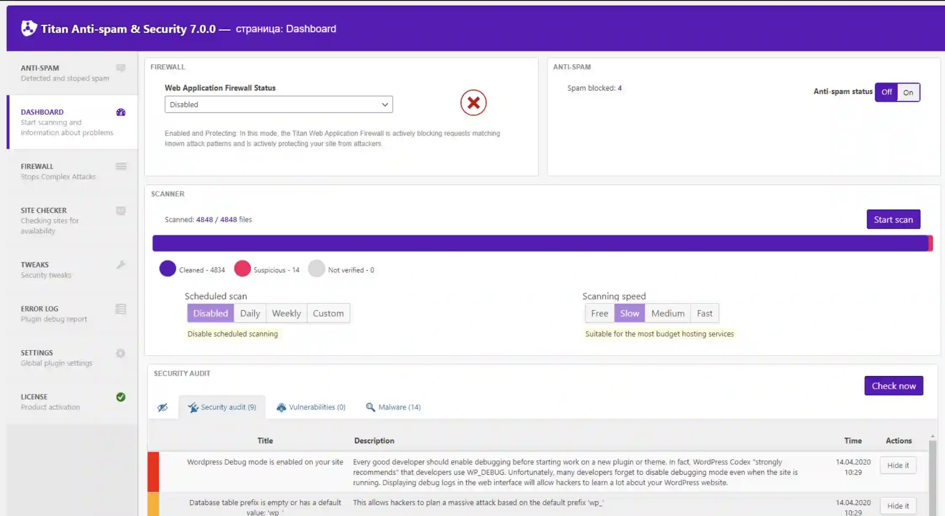The width and height of the screenshot is (945, 516).
Task: Click the Anti-spam sidebar list icon
Action: [121, 68]
